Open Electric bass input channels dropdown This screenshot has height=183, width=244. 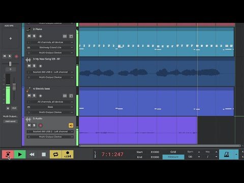point(50,102)
